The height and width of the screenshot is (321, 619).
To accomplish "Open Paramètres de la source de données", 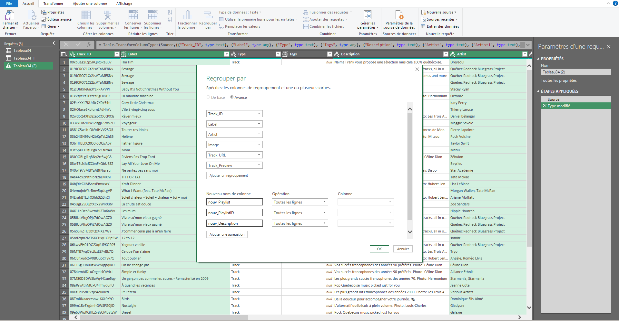I will (399, 20).
